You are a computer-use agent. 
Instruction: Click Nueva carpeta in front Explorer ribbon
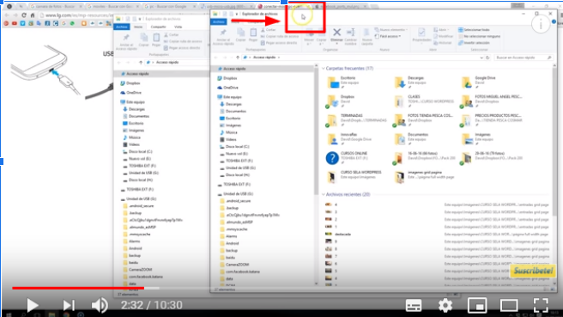367,36
